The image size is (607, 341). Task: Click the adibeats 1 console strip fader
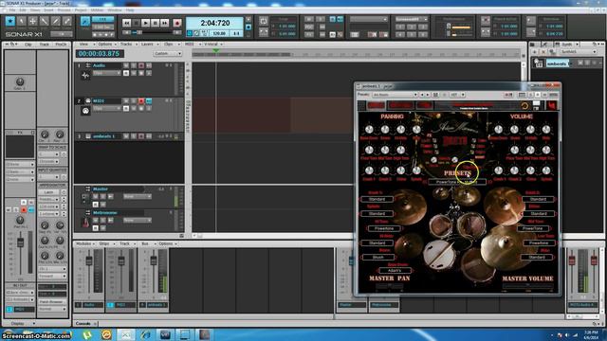tap(154, 261)
